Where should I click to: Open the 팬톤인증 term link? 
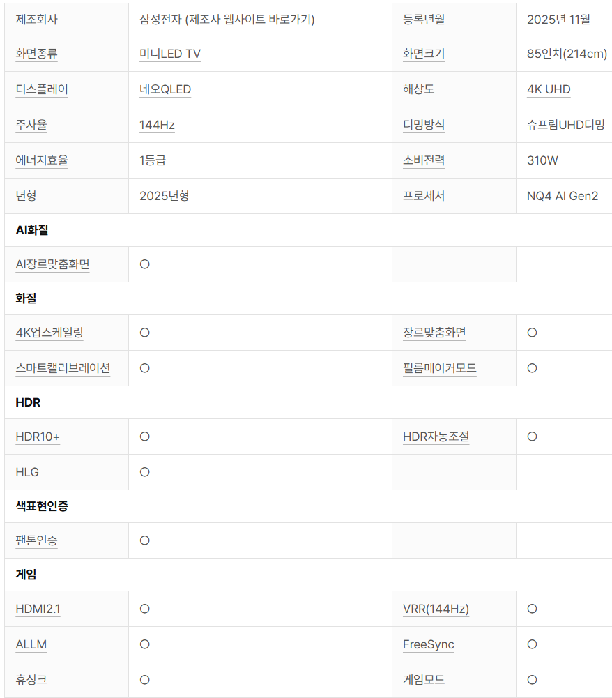pyautogui.click(x=36, y=541)
